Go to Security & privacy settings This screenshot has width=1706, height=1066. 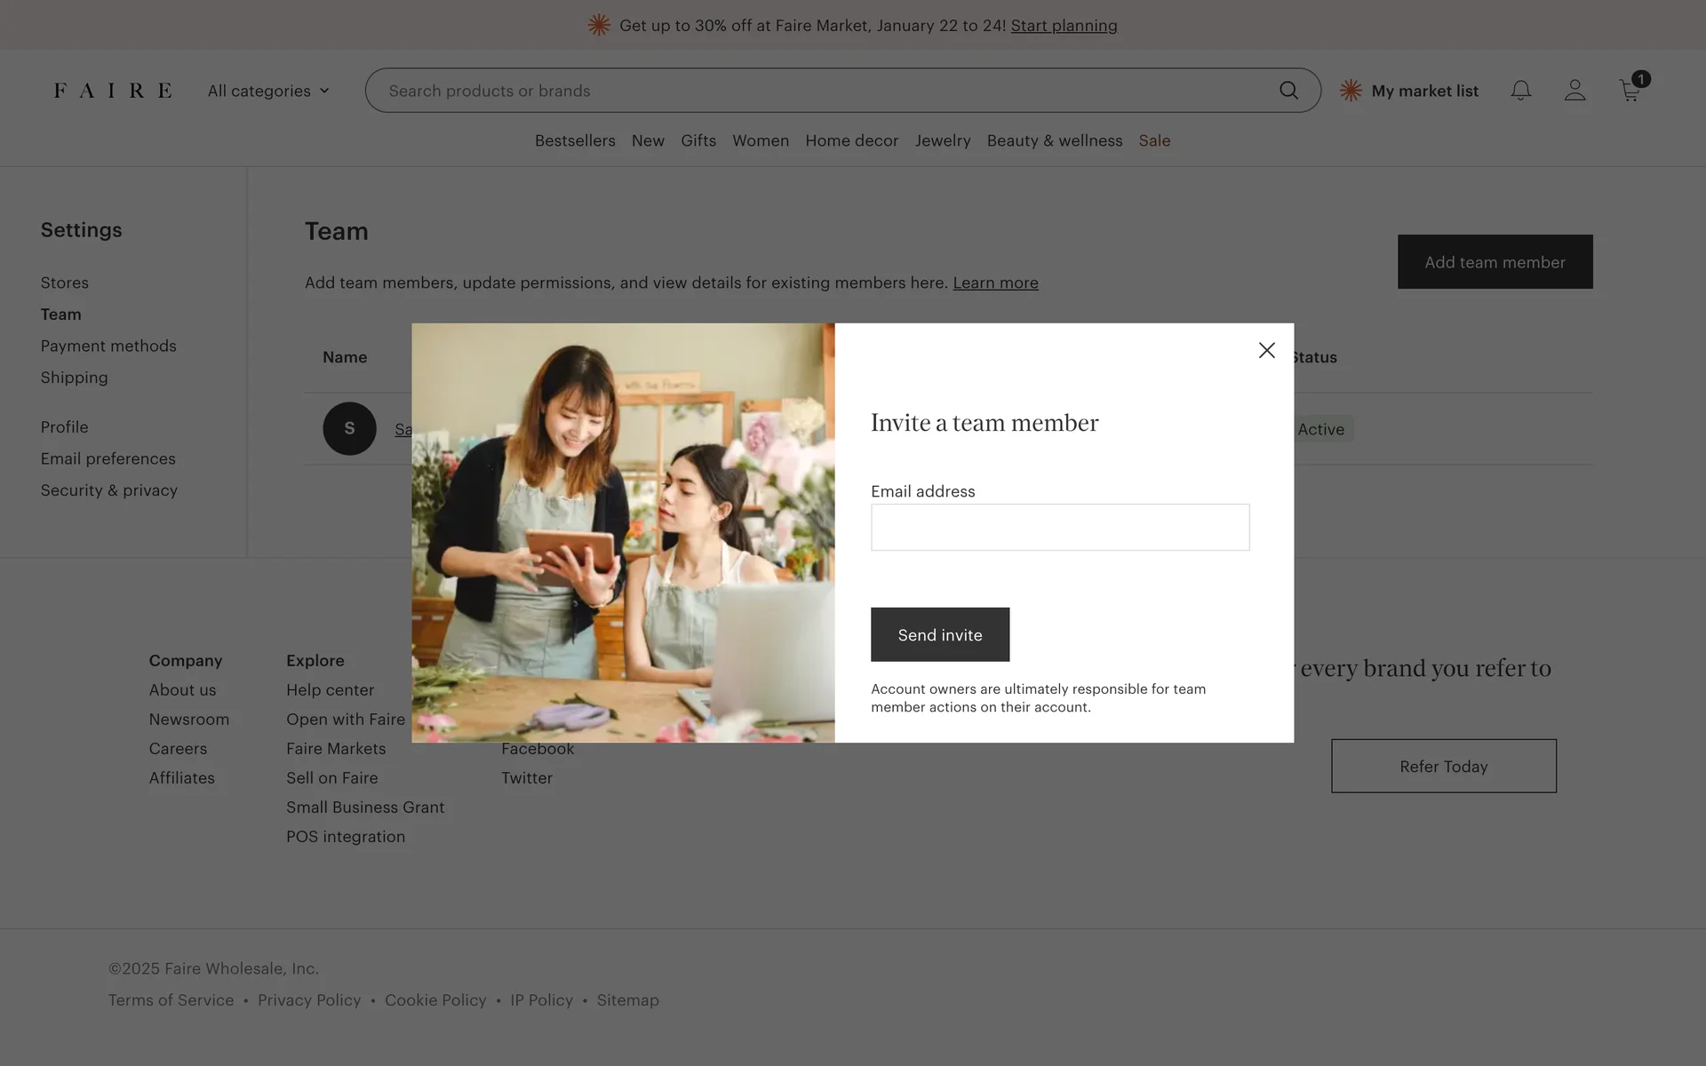pyautogui.click(x=109, y=490)
